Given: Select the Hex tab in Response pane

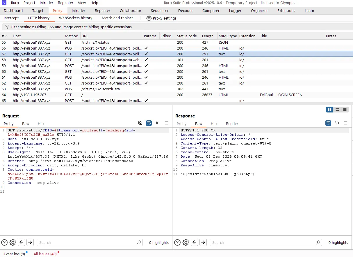Looking at the screenshot, I should (x=214, y=124).
